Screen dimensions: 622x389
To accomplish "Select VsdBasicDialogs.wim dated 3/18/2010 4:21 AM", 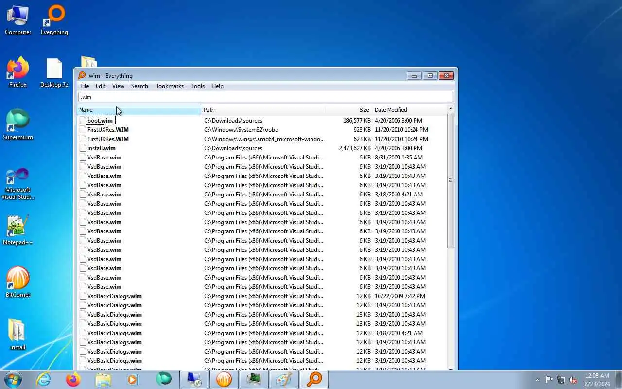I will [x=115, y=333].
